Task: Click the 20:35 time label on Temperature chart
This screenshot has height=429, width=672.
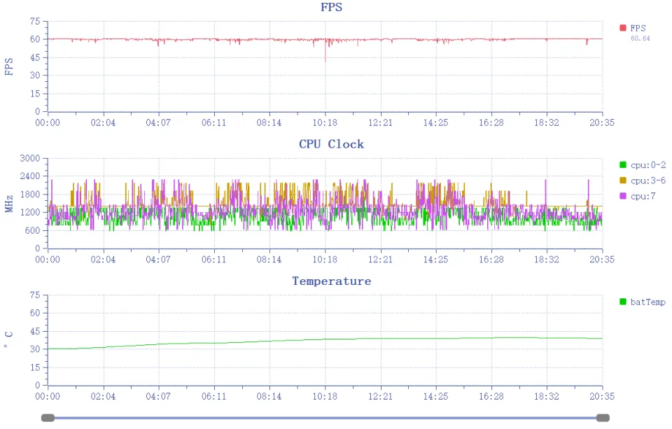Action: tap(602, 396)
